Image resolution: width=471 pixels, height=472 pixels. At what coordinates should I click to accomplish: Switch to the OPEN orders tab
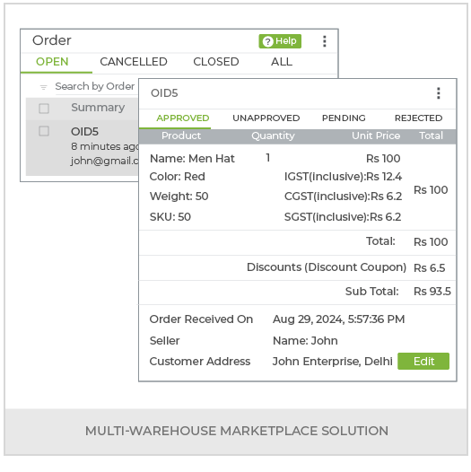click(52, 62)
